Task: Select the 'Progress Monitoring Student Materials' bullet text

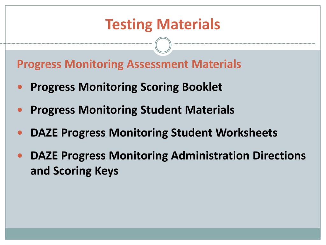Action: (x=132, y=110)
